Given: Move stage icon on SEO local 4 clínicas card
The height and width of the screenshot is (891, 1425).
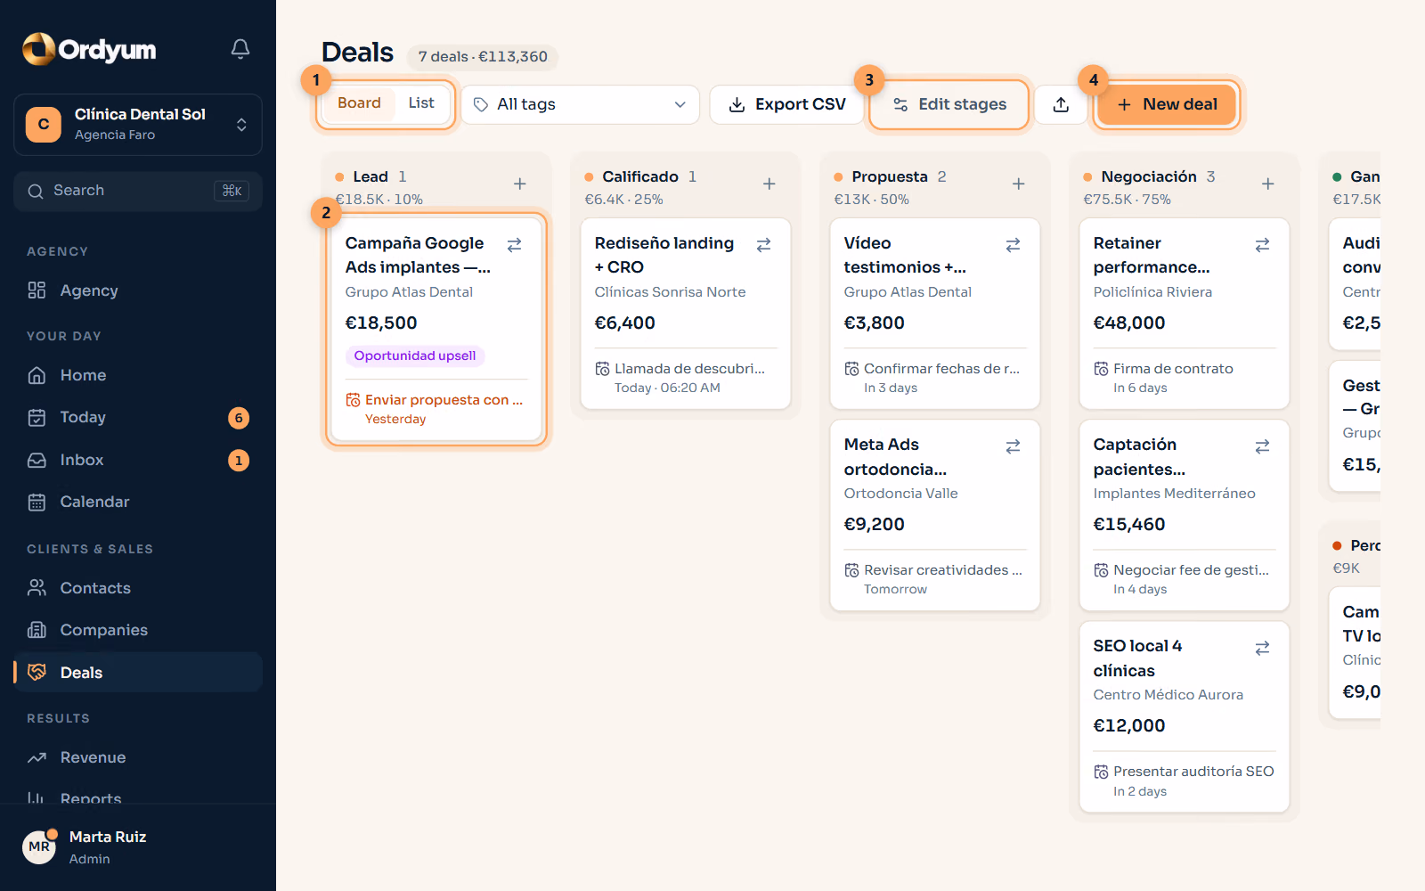Looking at the screenshot, I should 1262,649.
